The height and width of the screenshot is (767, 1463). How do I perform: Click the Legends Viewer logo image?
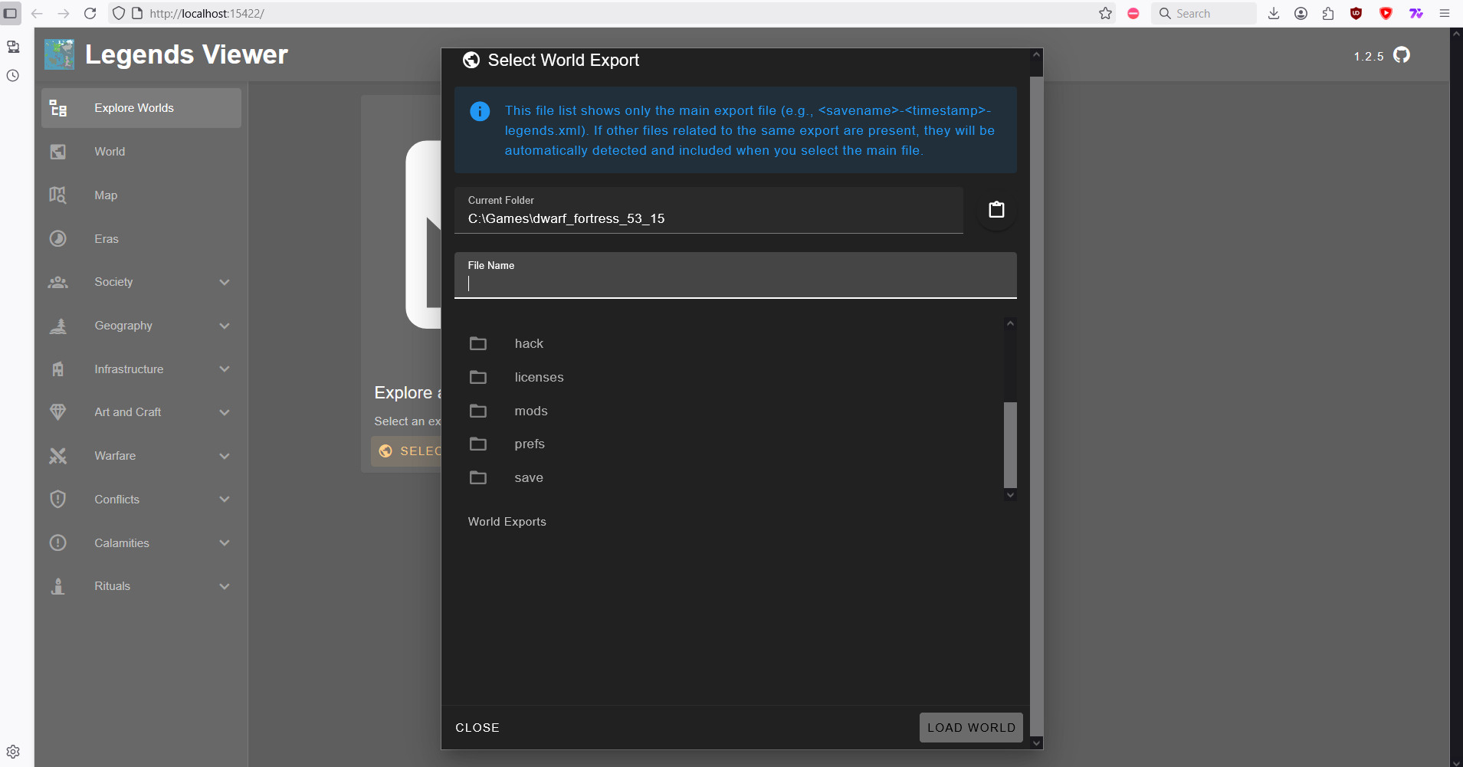coord(59,54)
